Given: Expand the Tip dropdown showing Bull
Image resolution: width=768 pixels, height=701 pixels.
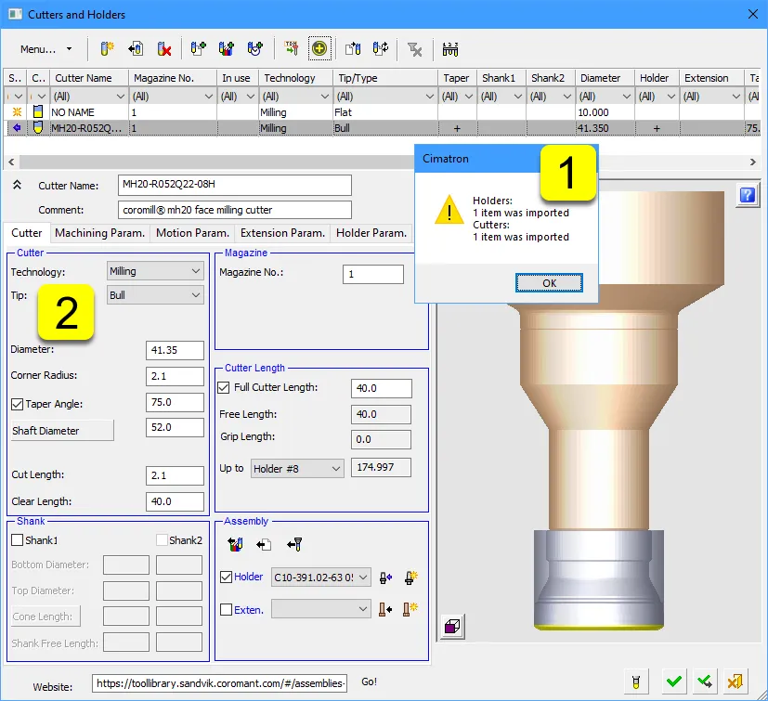Looking at the screenshot, I should [x=155, y=295].
